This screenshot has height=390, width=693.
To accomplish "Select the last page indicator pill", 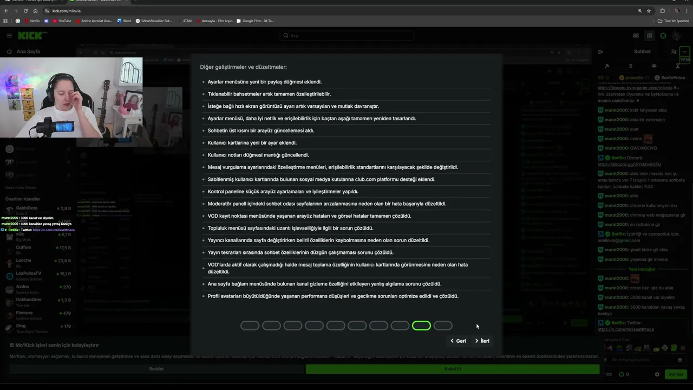I will (x=443, y=326).
